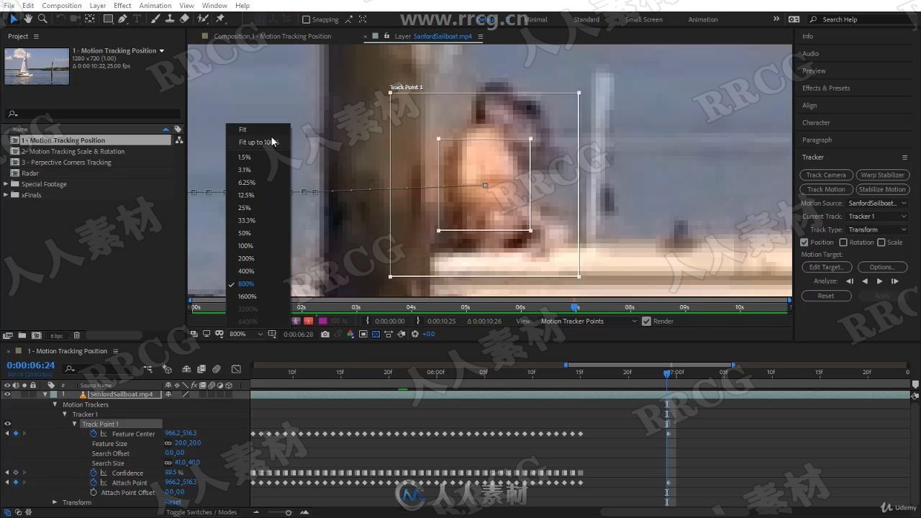The width and height of the screenshot is (921, 518).
Task: Click the Tracker panel menu icon
Action: point(904,158)
